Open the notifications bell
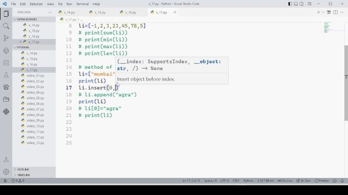 [x=342, y=180]
